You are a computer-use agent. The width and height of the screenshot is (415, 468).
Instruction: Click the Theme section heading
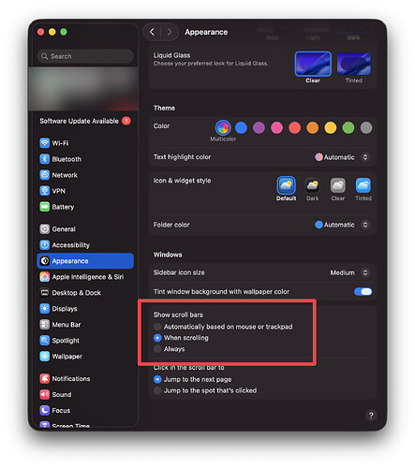(164, 108)
